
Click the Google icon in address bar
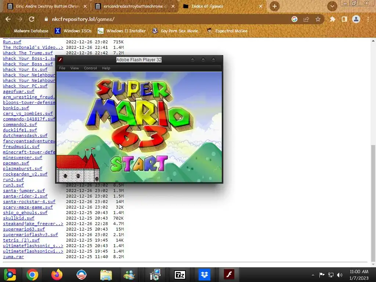click(x=294, y=19)
